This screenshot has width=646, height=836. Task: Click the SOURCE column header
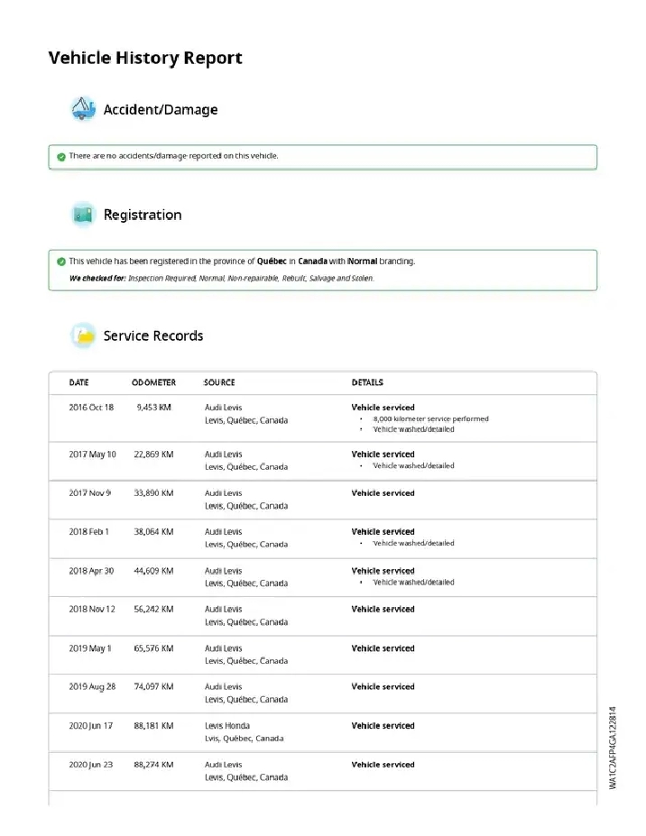click(x=219, y=382)
